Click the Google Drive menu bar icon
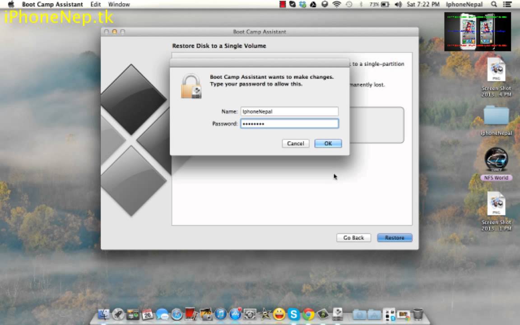520x325 pixels. click(x=313, y=5)
